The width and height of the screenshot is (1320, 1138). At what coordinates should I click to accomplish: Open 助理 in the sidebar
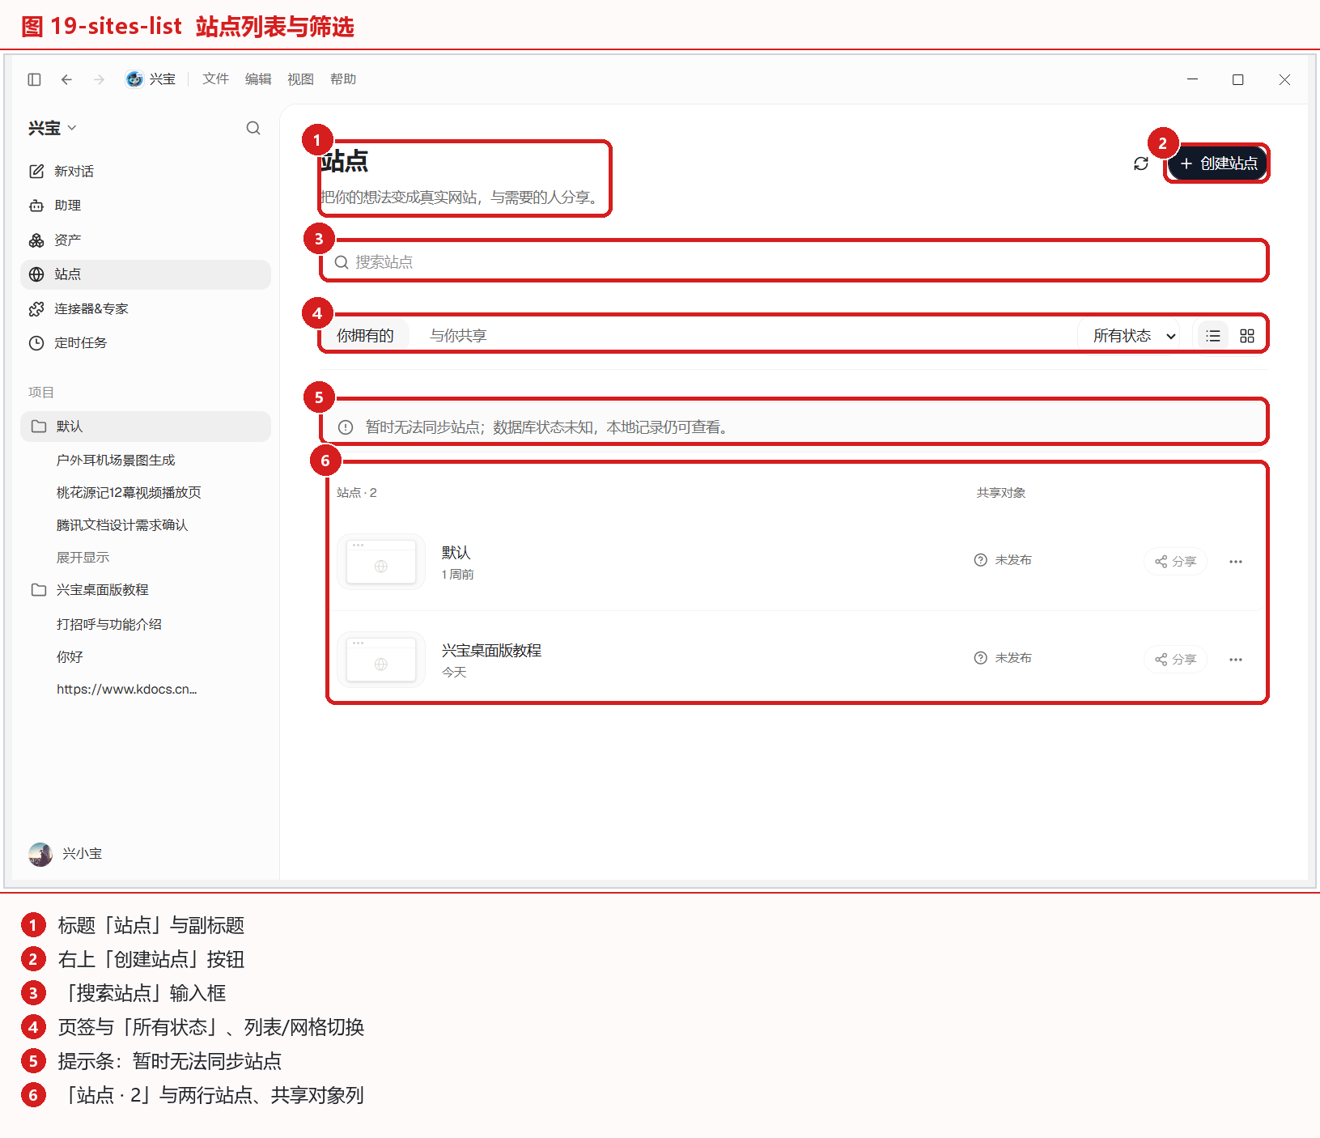coord(146,206)
